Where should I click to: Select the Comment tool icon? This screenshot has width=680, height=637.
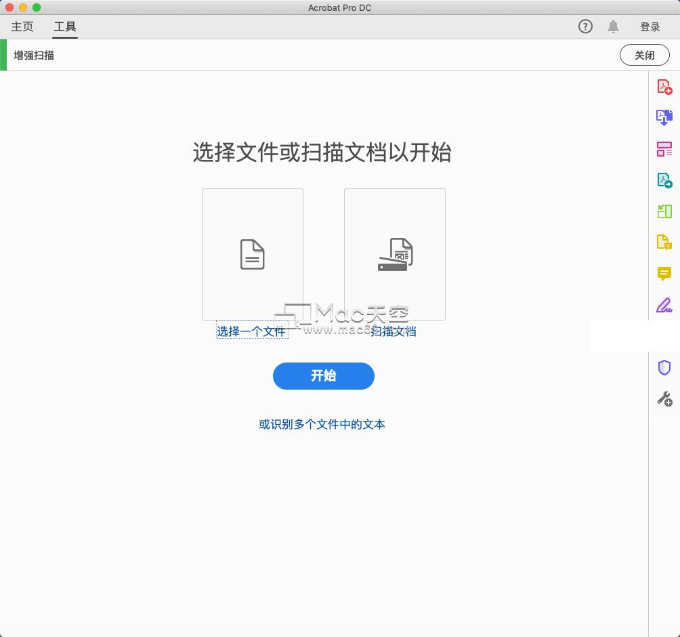[x=664, y=274]
